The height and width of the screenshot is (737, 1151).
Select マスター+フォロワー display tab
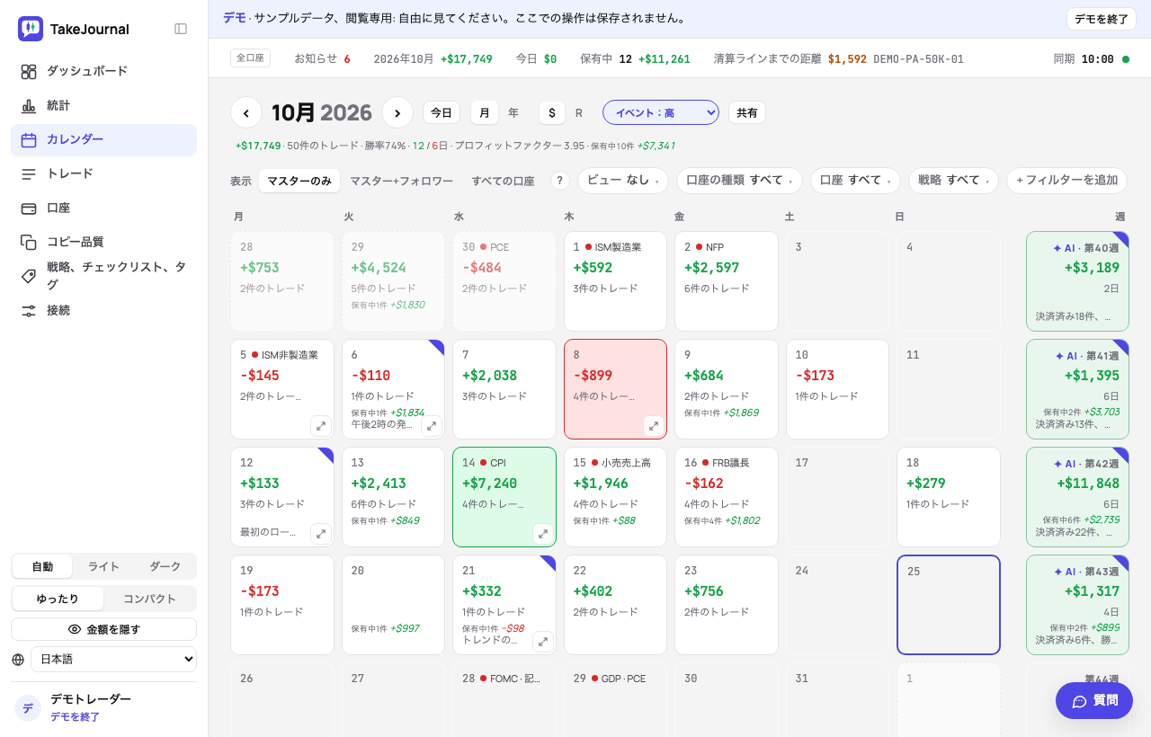(x=401, y=181)
